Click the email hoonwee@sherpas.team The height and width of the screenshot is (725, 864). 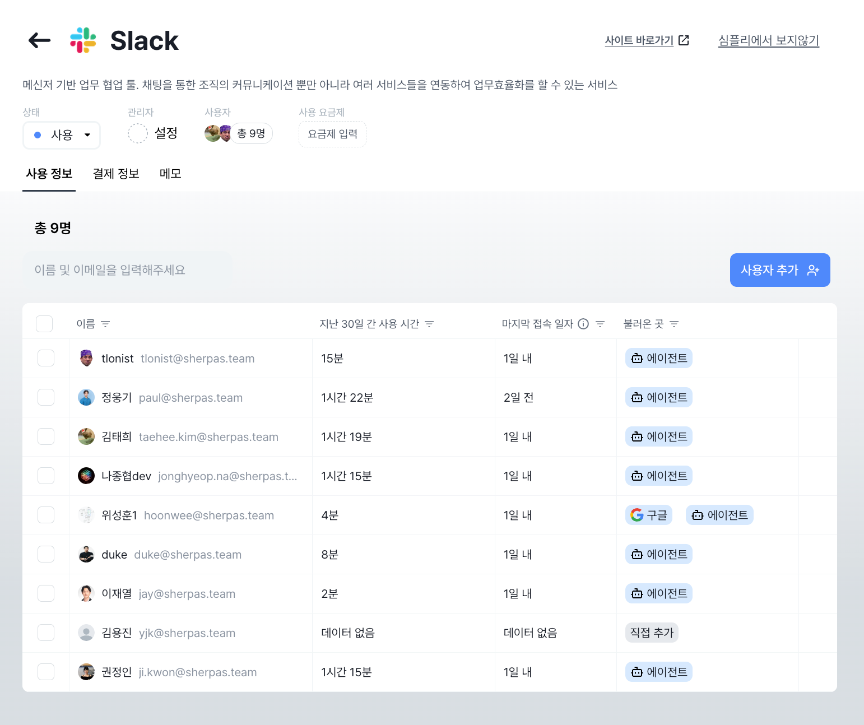[x=209, y=515]
